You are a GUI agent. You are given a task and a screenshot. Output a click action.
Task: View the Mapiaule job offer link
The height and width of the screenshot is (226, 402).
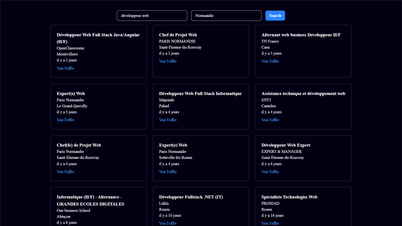pos(168,120)
